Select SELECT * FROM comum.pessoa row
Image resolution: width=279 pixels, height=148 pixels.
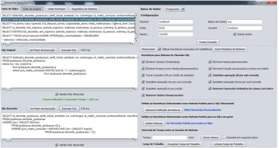pyautogui.click(x=68, y=36)
